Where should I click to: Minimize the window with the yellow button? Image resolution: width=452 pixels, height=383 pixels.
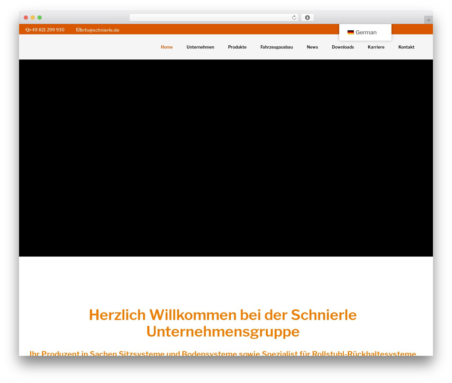(33, 18)
